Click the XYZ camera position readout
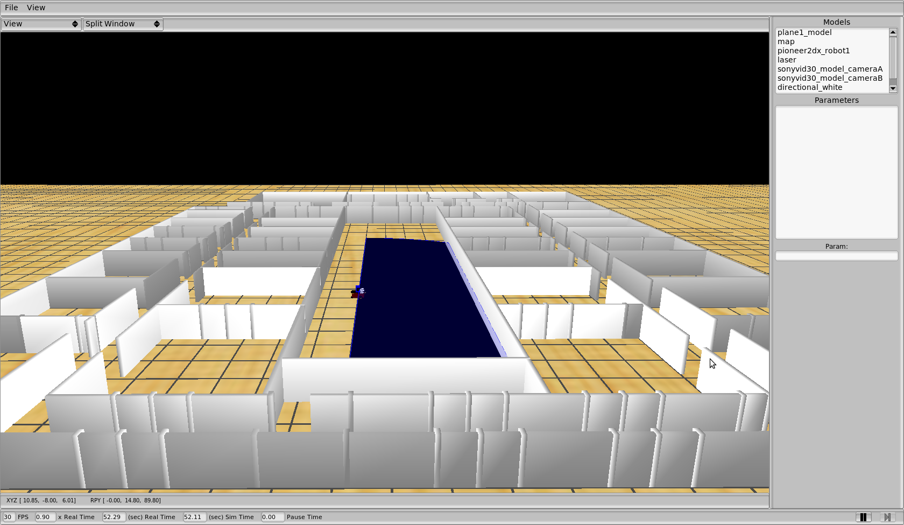 tap(41, 500)
